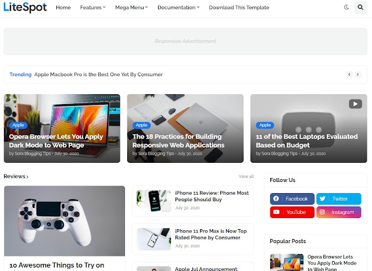Open search with the magnifier icon
372x271 pixels.
[x=360, y=8]
